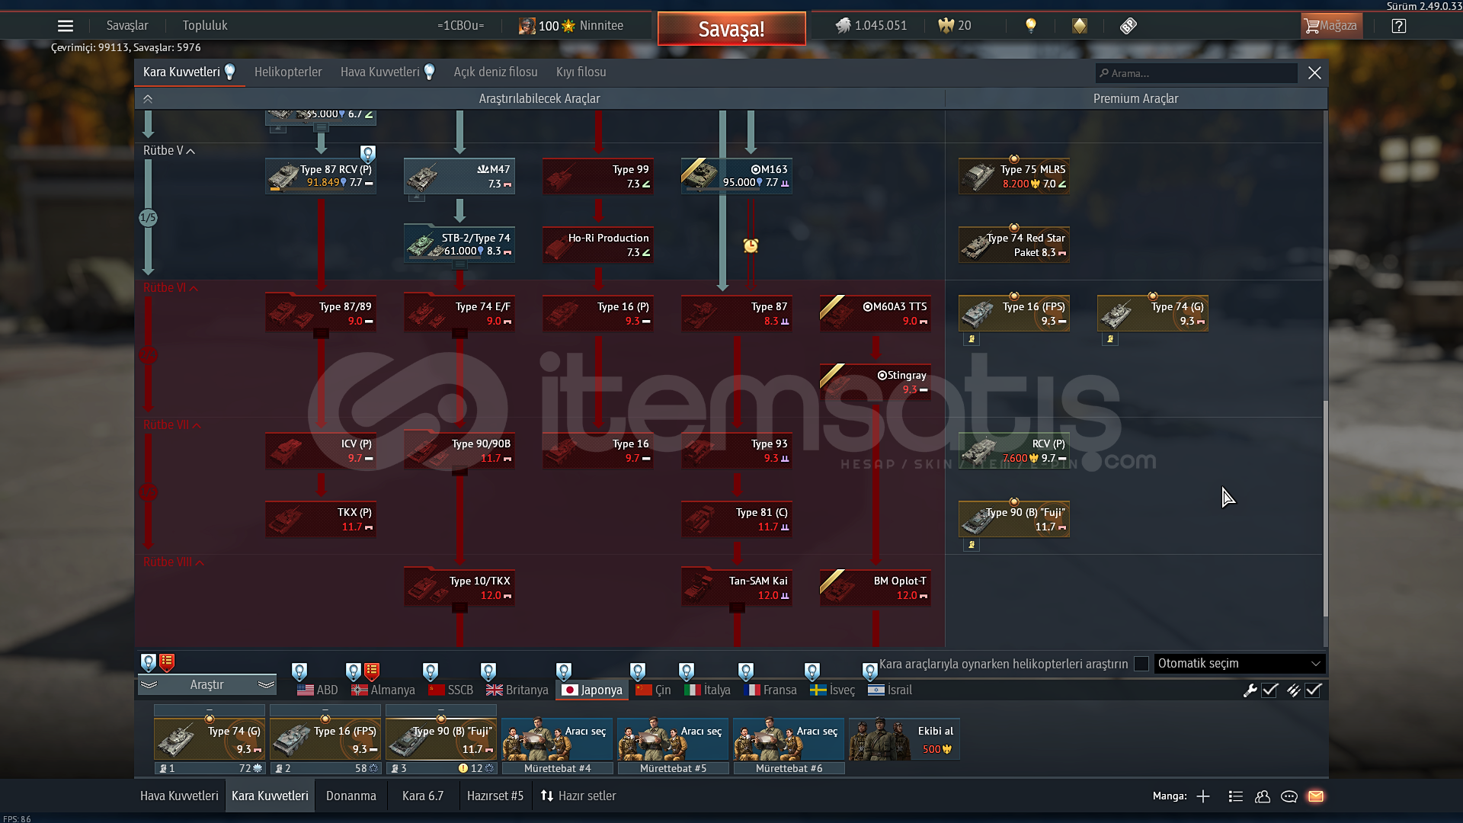Viewport: 1463px width, 823px height.
Task: Click the ammo refill icon near checkboxes
Action: pos(1293,690)
